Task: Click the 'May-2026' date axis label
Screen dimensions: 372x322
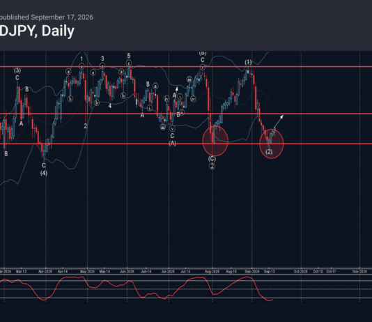Action: [87, 271]
